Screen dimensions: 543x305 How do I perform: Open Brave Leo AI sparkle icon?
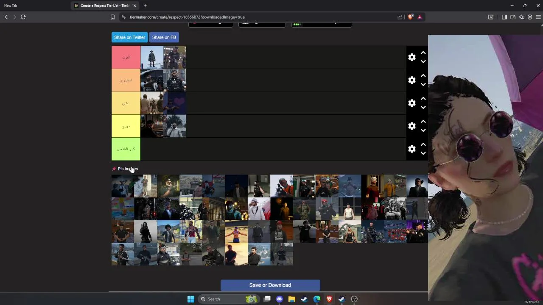point(521,17)
